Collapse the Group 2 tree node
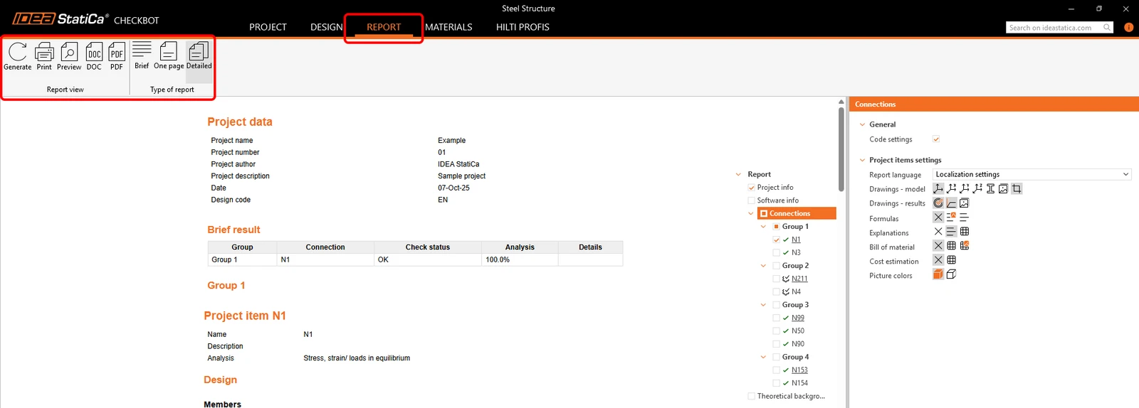The height and width of the screenshot is (408, 1139). [763, 266]
